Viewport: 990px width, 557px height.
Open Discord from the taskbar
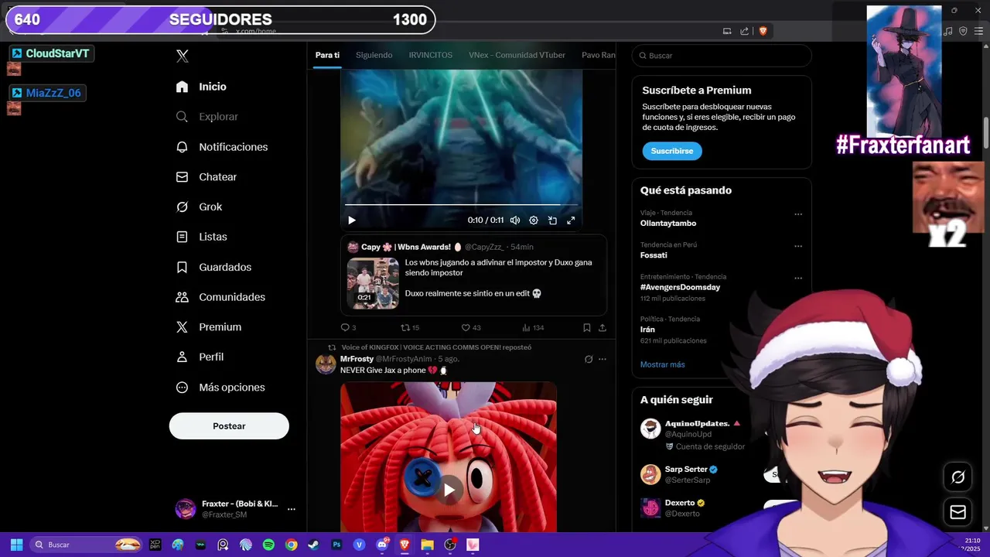[x=382, y=545]
